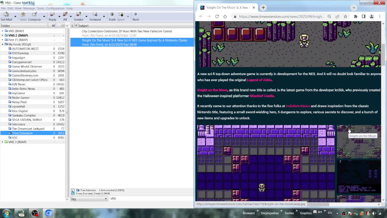The height and width of the screenshot is (218, 387).
Task: Click the Next message arrow icon
Action: point(135,15)
